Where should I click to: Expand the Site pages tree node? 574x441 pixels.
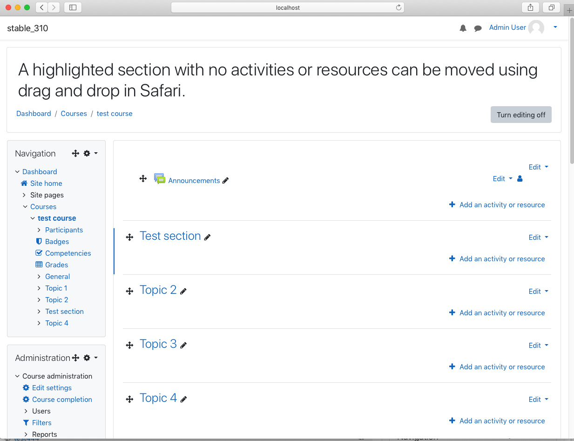[25, 195]
